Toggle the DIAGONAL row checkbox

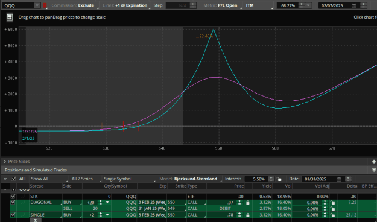pyautogui.click(x=13, y=203)
